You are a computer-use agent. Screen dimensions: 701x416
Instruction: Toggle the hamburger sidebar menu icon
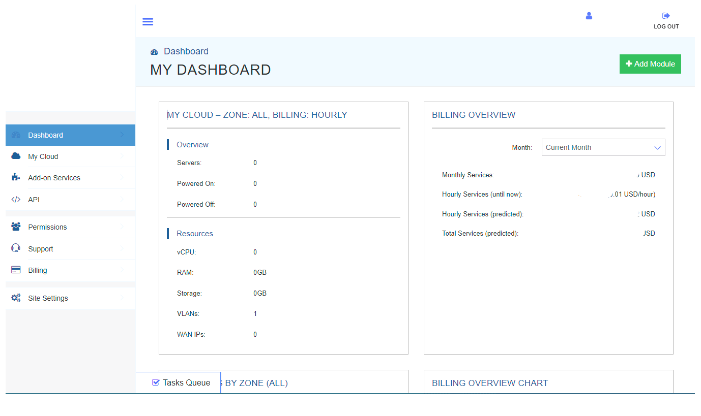[x=148, y=22]
